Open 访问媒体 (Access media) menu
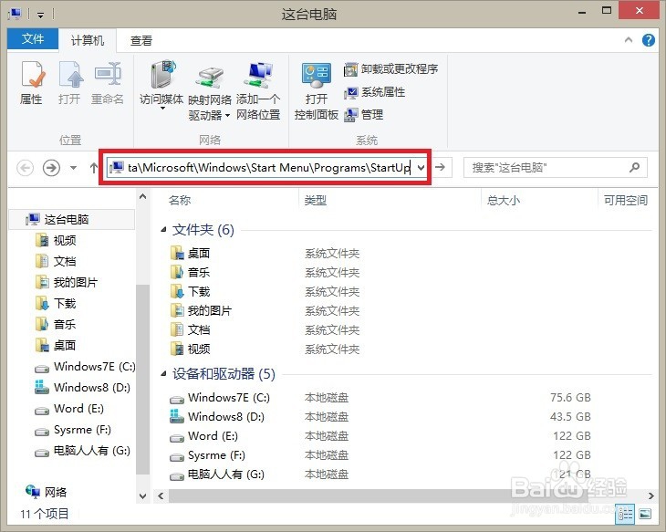Viewport: 666px width, 532px height. pos(161,86)
